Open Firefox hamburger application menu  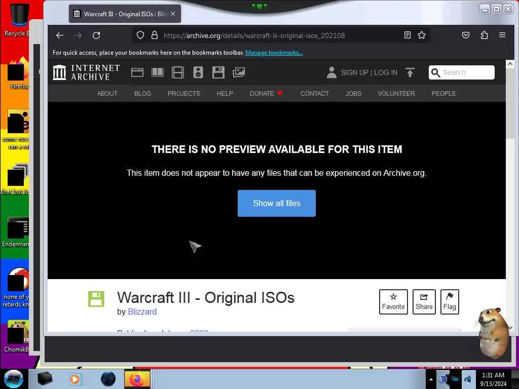[x=502, y=35]
